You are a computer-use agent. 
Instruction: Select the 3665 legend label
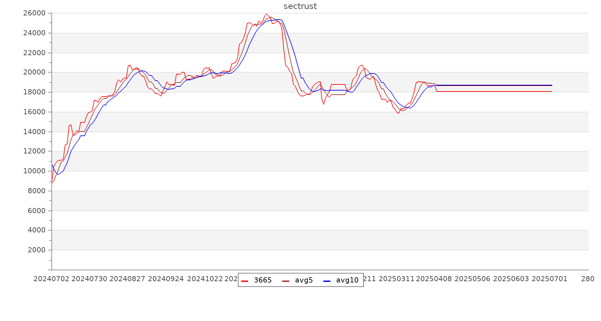click(262, 280)
